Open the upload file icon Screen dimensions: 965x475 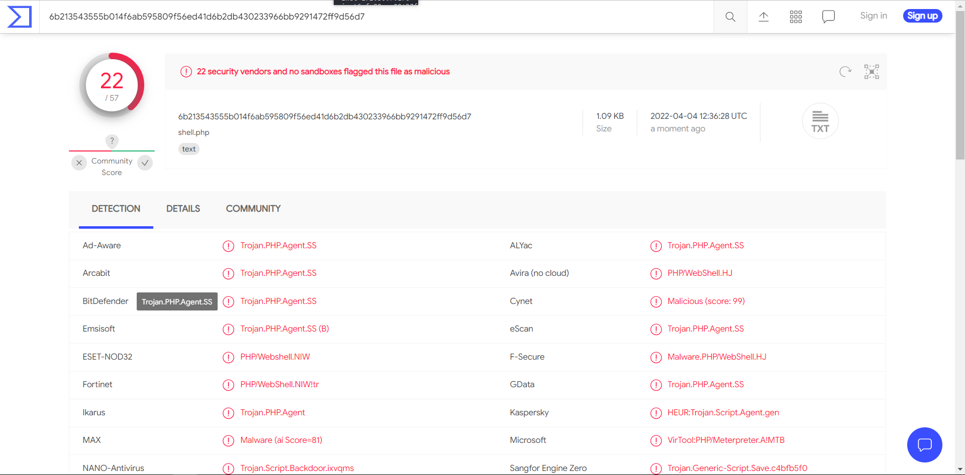tap(763, 17)
